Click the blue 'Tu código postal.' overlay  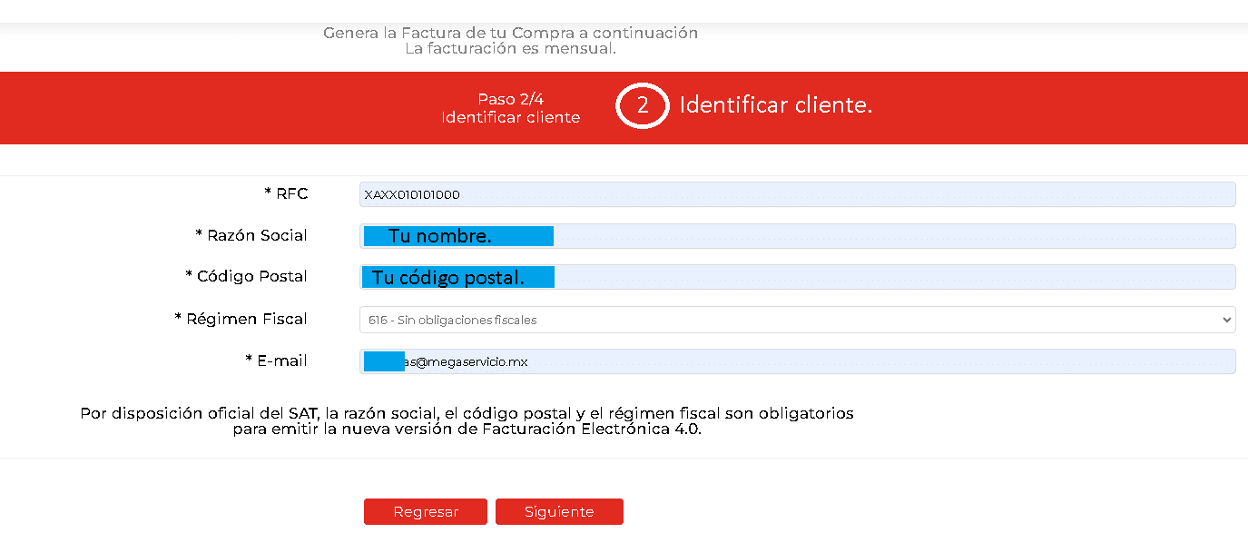coord(458,277)
